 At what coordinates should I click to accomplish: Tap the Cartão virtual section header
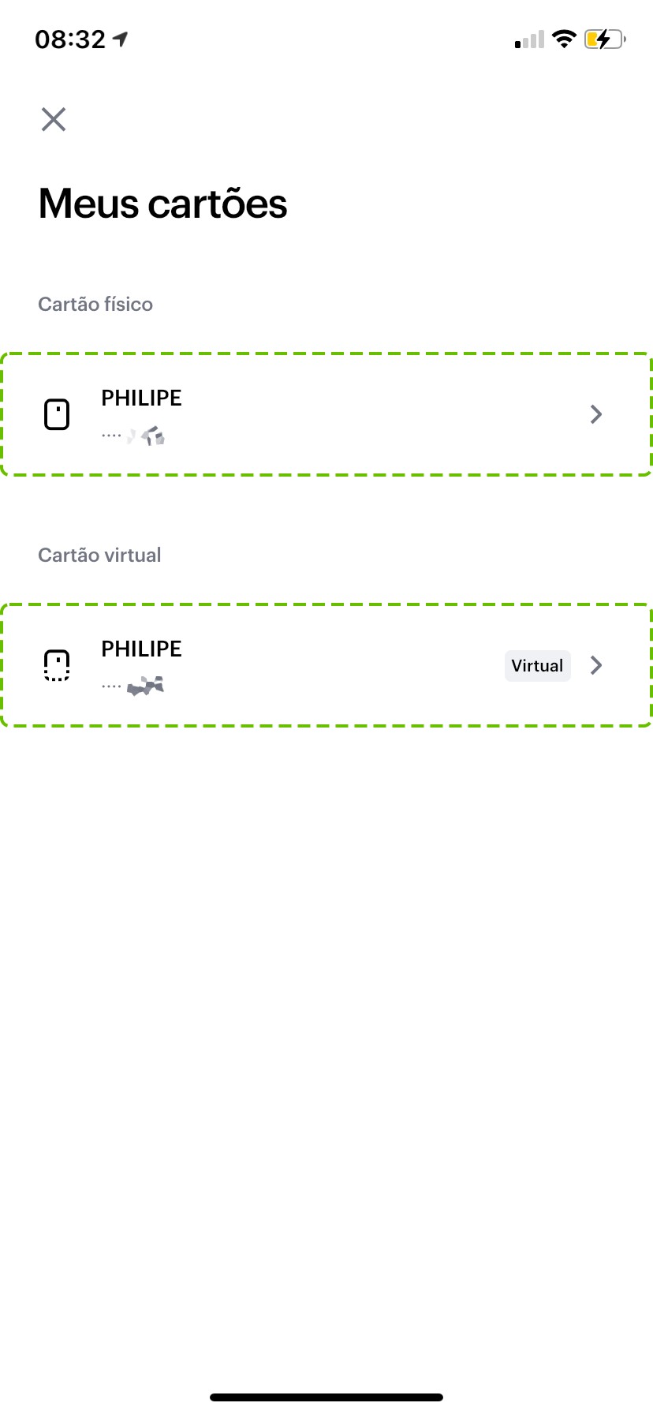pos(99,555)
